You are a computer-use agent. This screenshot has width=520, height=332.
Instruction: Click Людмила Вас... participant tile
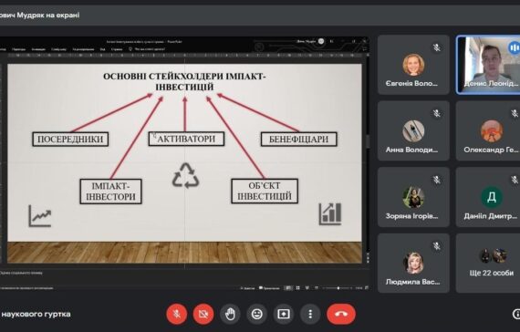pos(413,263)
